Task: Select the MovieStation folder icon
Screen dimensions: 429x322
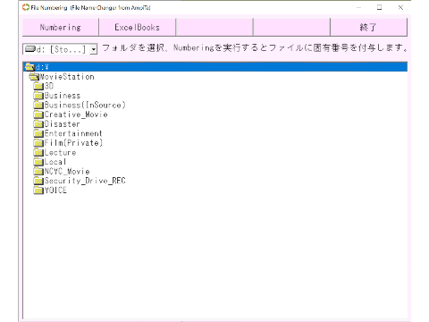Action: coord(34,77)
